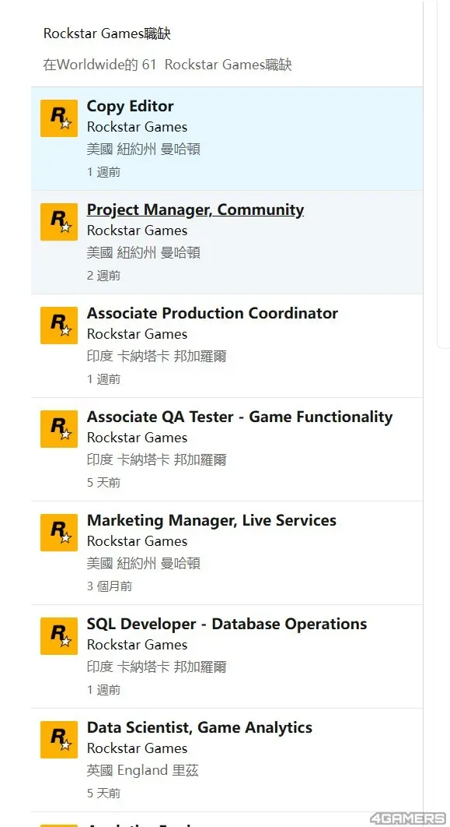Image resolution: width=450 pixels, height=827 pixels.
Task: Open Data Scientist, Game Analytics job posting
Action: (x=200, y=727)
